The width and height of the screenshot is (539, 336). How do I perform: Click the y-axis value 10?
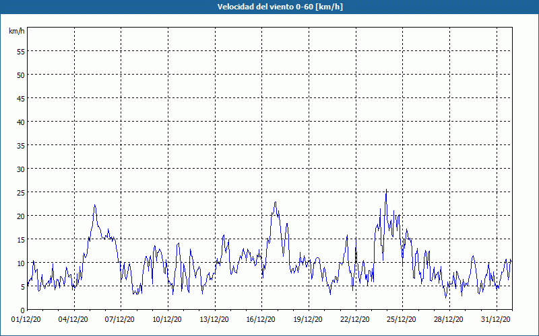click(21, 263)
